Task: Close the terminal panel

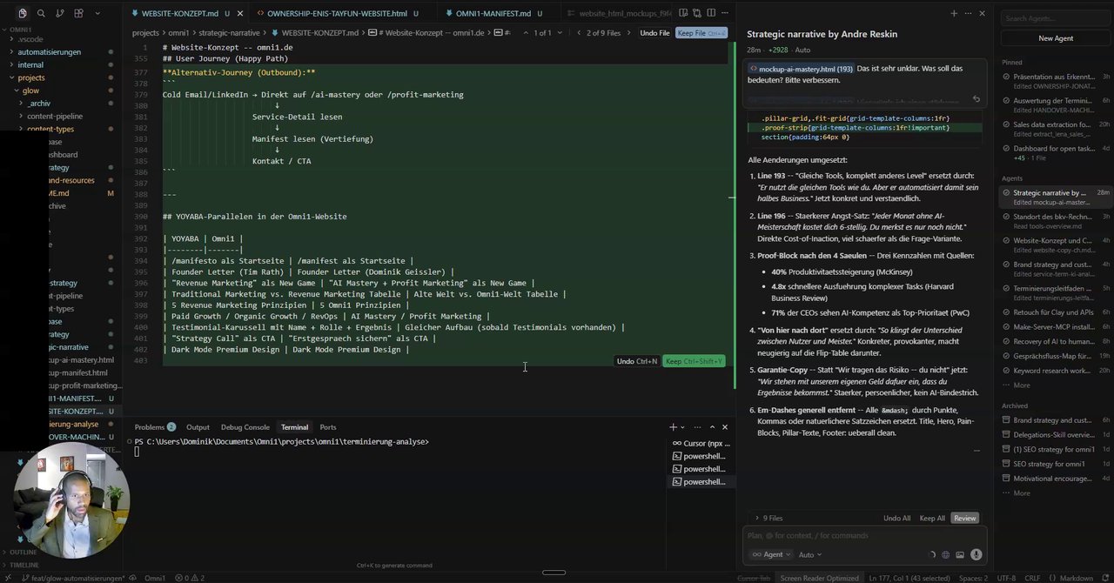Action: pos(725,427)
